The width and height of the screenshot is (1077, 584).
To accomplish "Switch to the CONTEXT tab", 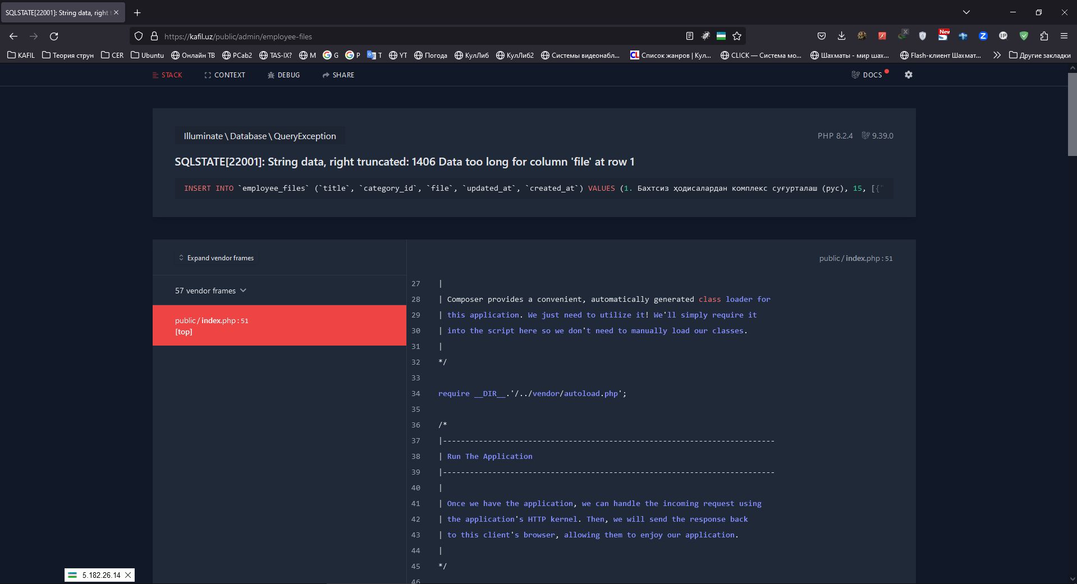I will [224, 75].
